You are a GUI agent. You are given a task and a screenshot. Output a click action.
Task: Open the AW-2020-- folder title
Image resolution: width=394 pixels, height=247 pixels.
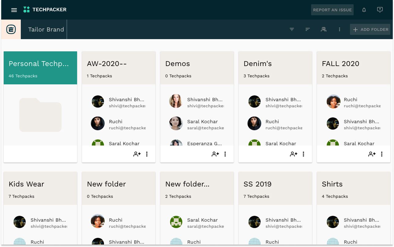click(107, 64)
